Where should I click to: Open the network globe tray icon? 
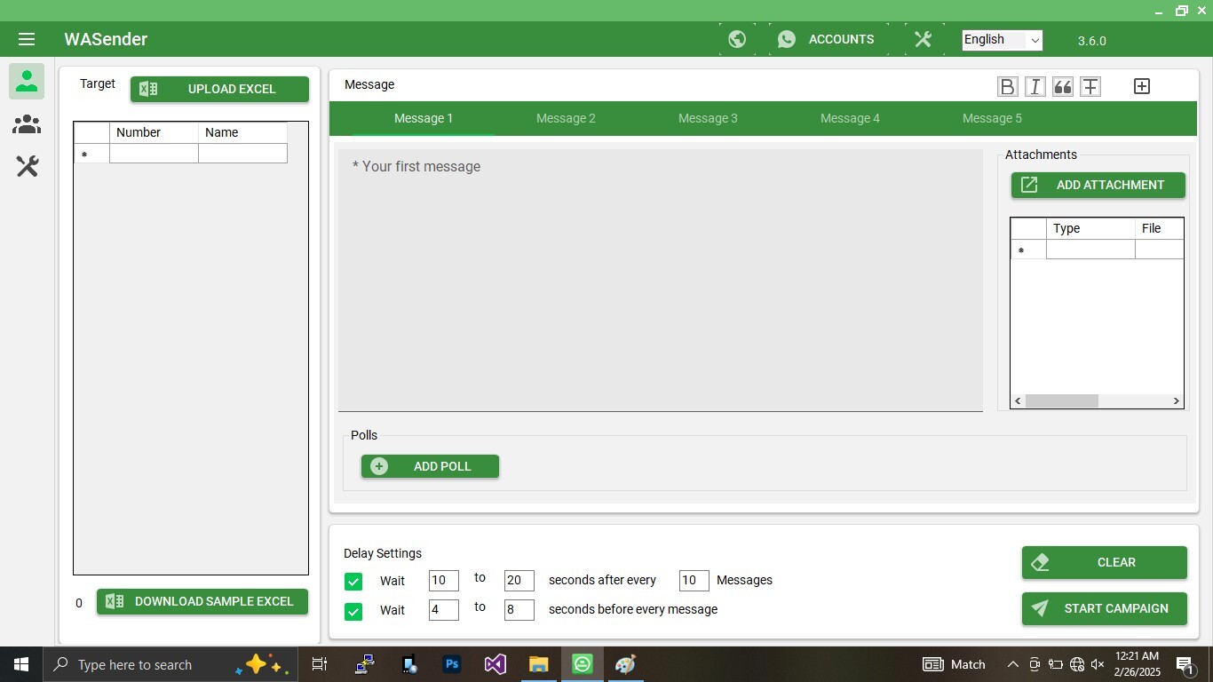coord(1077,664)
